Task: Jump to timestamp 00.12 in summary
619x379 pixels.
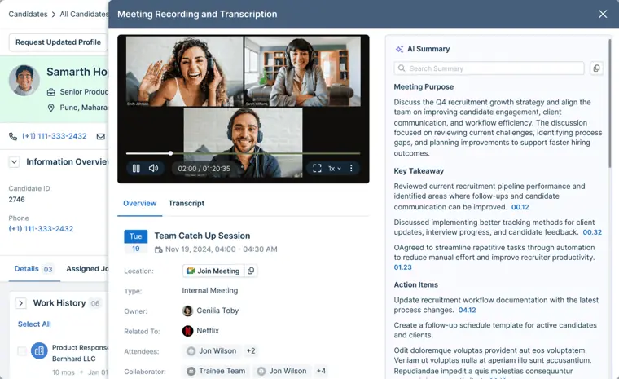Action: pyautogui.click(x=520, y=207)
